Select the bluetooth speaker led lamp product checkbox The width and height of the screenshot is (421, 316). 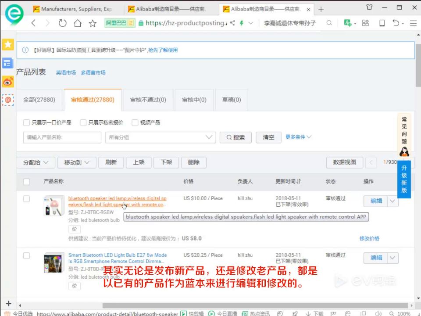click(26, 199)
